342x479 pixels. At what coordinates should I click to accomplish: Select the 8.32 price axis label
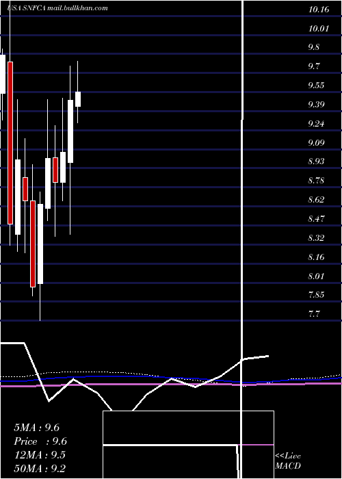pyautogui.click(x=316, y=237)
